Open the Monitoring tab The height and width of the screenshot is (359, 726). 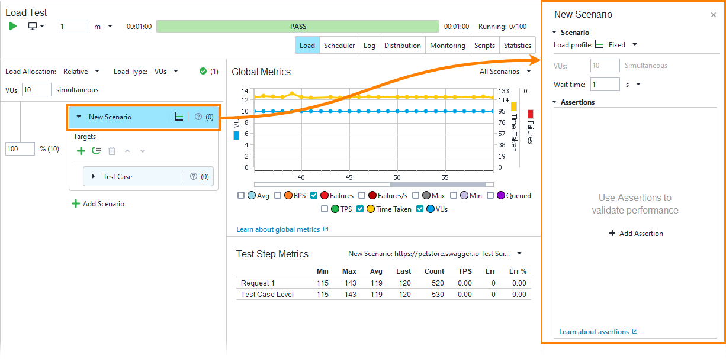coord(447,44)
